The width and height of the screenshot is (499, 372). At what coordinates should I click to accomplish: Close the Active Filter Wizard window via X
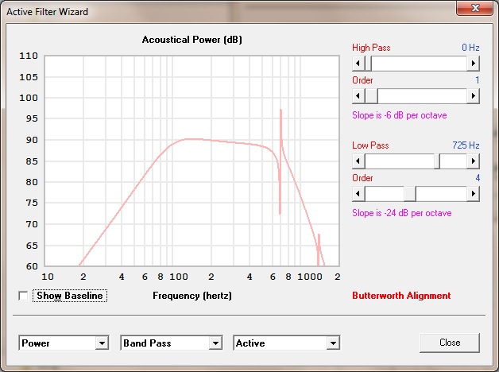475,8
